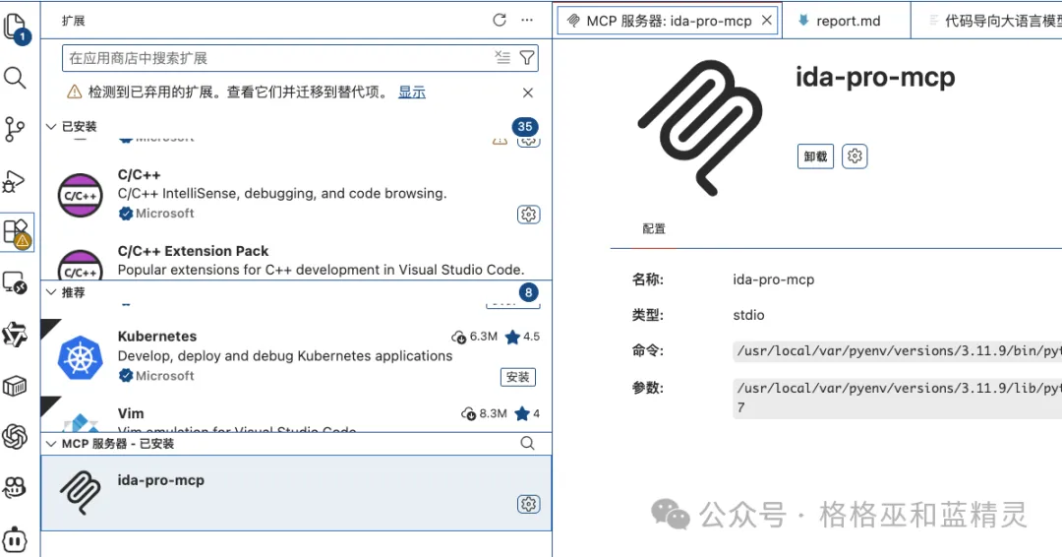Click the Kubernetes 6.3M download count
1062x557 pixels.
pyautogui.click(x=475, y=337)
